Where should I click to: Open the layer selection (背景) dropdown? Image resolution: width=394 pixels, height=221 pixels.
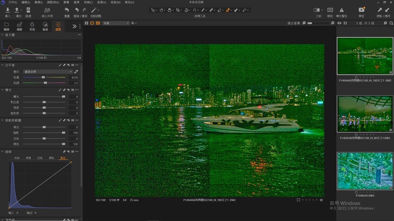pyautogui.click(x=116, y=23)
